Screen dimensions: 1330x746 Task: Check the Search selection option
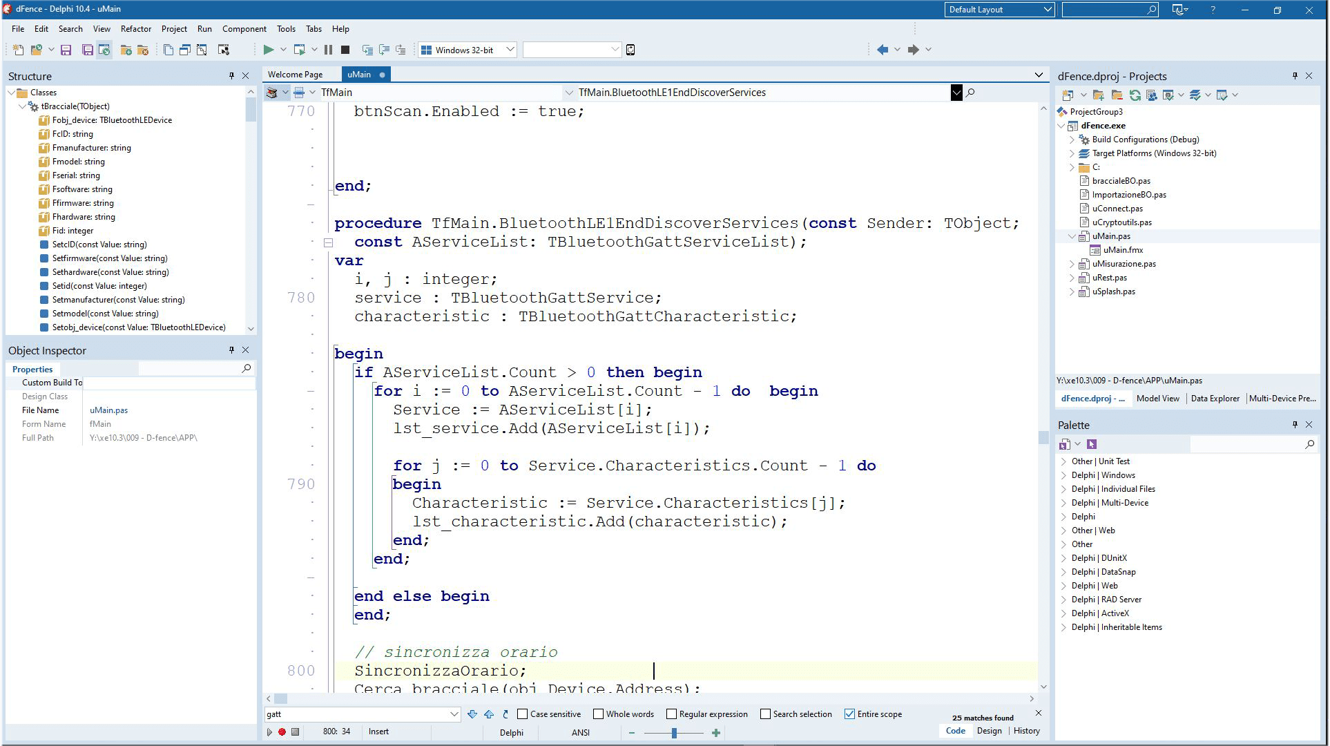tap(765, 714)
